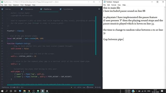
Task: Click the LF line ending selector
Action: 75,87
